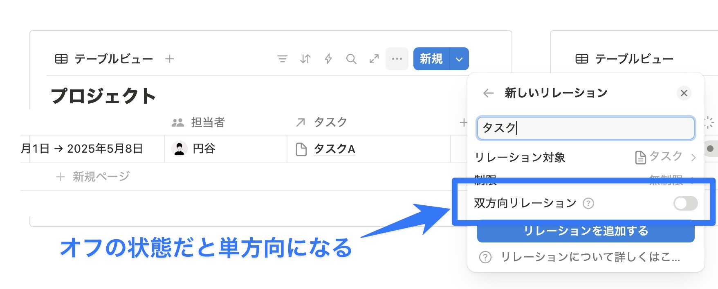Click リレーションを追加する button
The height and width of the screenshot is (289, 718).
point(586,231)
